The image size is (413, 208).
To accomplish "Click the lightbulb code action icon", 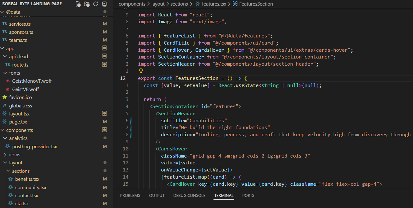I will pos(141,71).
